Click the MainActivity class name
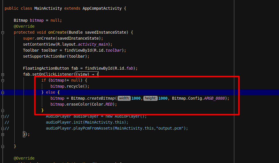The height and width of the screenshot is (163, 279). click(48, 8)
